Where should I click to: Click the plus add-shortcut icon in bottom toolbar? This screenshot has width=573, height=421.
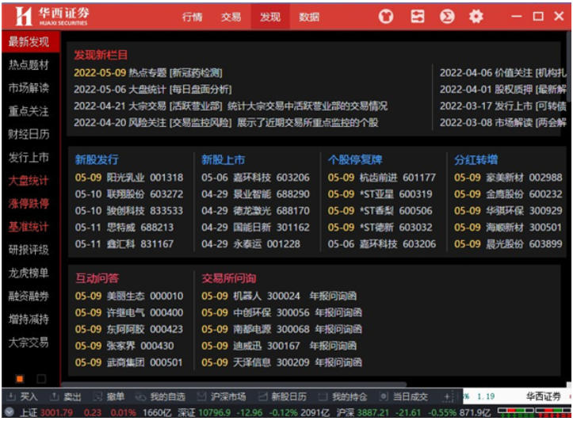[448, 397]
